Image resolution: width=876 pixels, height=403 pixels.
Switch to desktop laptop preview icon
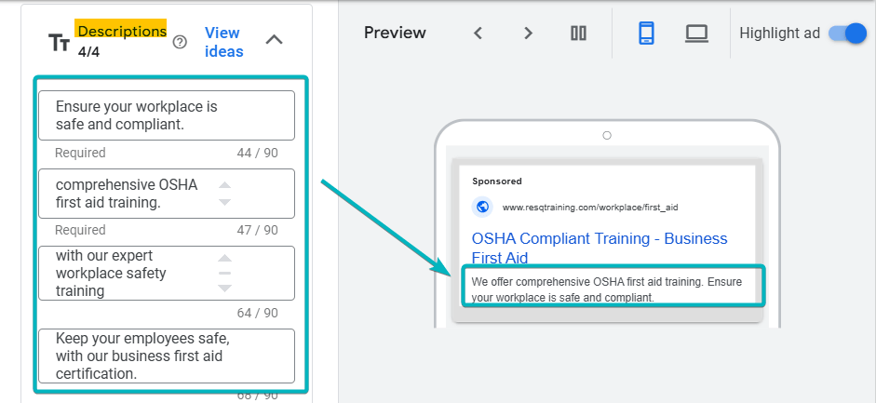point(696,34)
